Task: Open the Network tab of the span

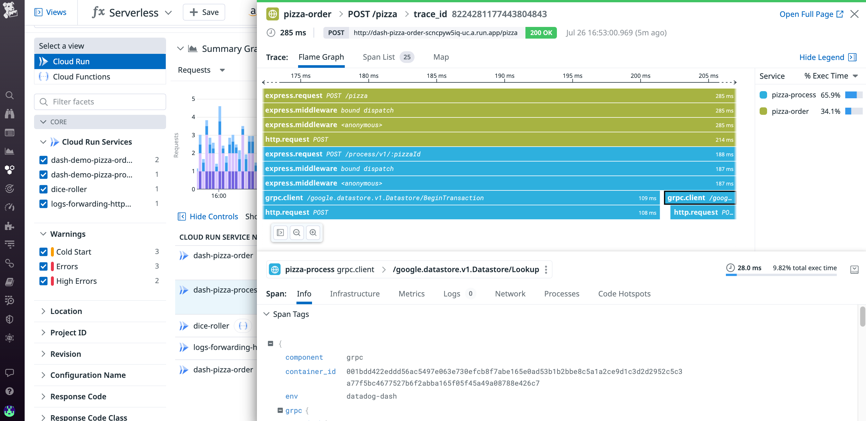Action: pyautogui.click(x=510, y=294)
